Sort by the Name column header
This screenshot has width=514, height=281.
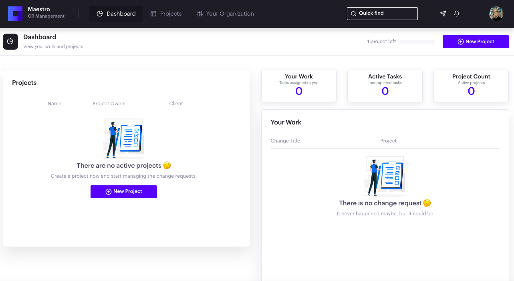tap(54, 103)
